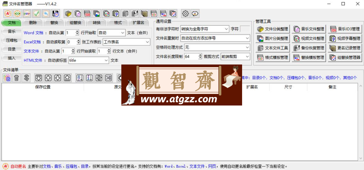Click the labeled 音乐ID3整理 button

click(x=345, y=29)
